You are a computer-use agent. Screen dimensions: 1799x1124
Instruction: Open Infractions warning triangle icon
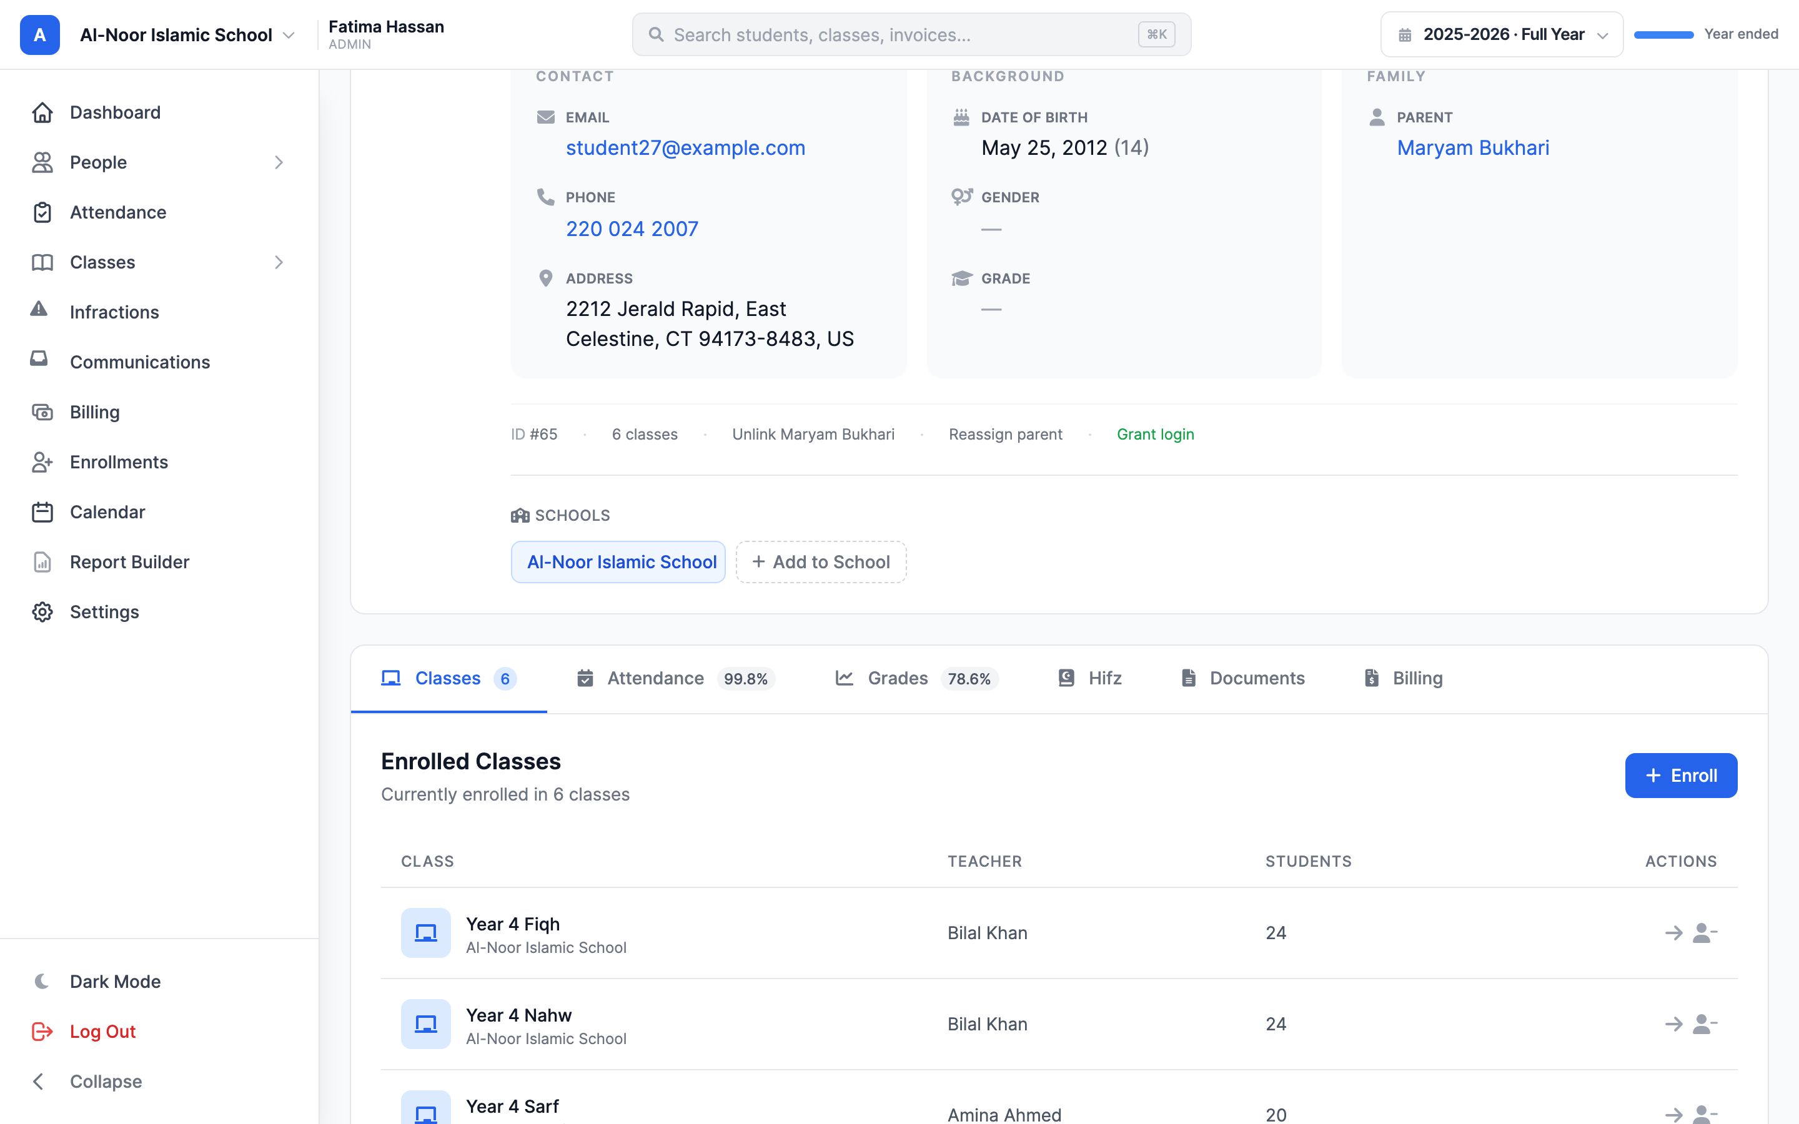pyautogui.click(x=39, y=309)
